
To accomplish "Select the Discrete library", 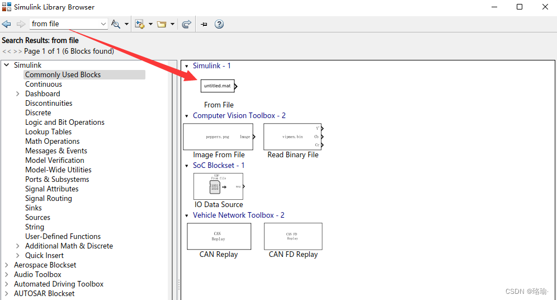I will pos(38,112).
